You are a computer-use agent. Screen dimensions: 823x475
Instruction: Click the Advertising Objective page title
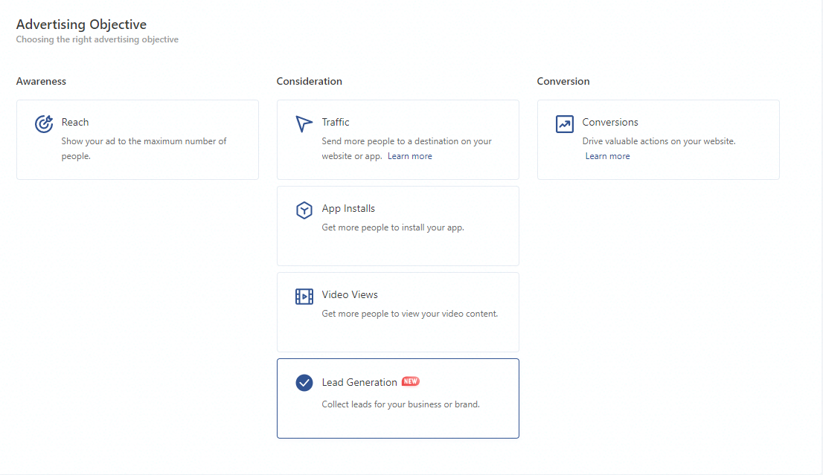(81, 25)
